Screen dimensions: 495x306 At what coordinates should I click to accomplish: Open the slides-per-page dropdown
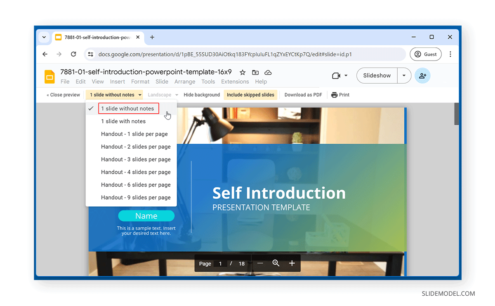click(114, 95)
